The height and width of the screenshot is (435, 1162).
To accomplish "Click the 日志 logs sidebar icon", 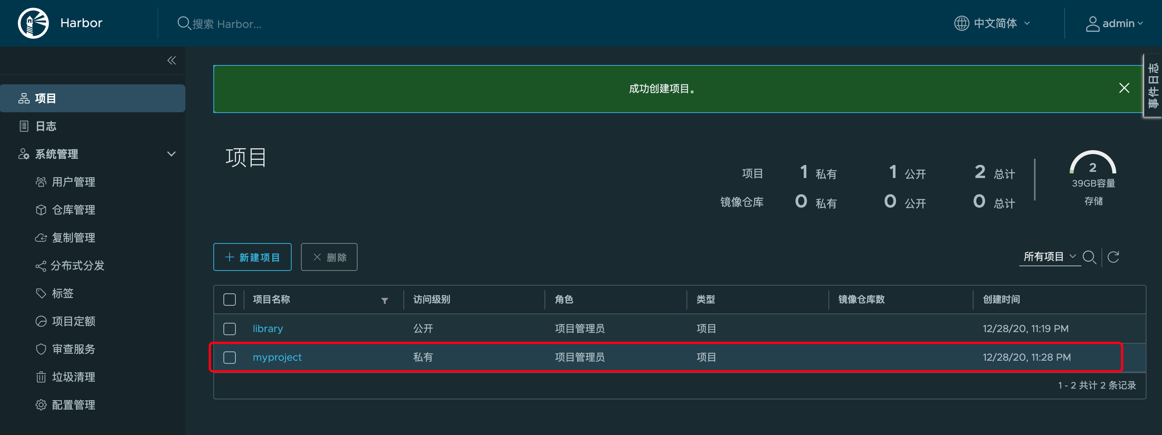I will coord(24,126).
